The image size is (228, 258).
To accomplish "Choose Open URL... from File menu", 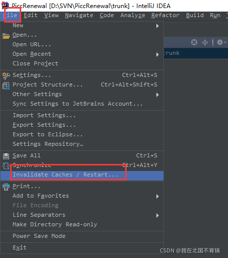I will point(82,45).
